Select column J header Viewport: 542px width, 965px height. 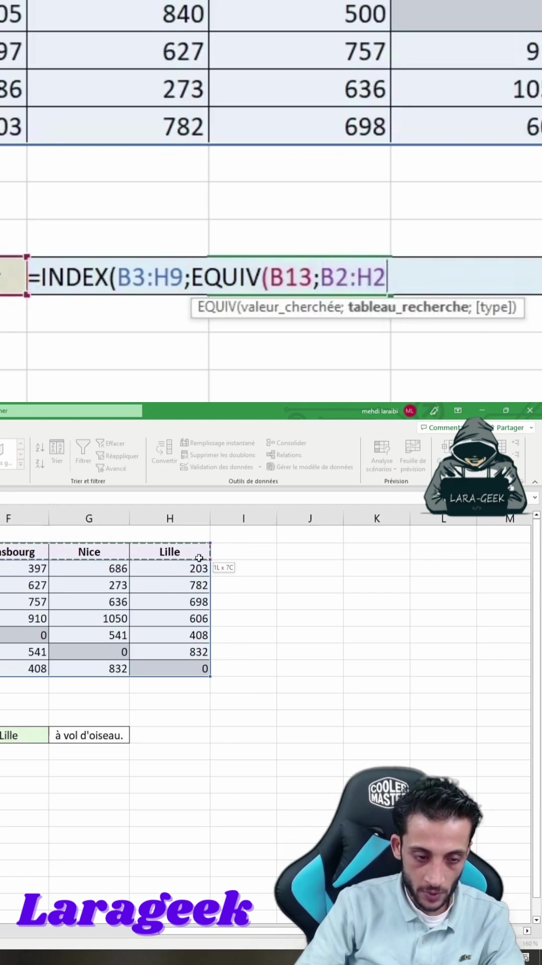tap(310, 518)
